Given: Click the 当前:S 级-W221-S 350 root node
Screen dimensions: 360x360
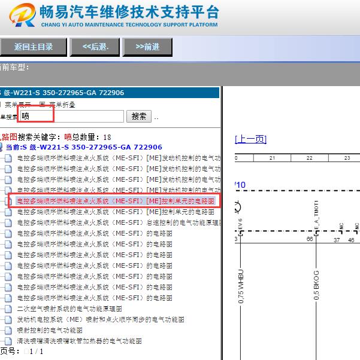Looking at the screenshot, I should (x=84, y=147).
